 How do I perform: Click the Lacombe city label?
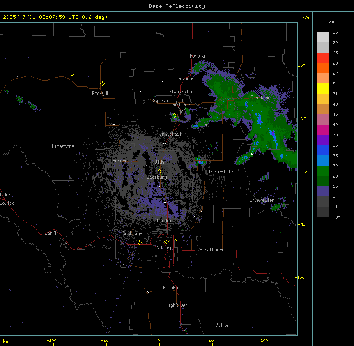(185, 78)
